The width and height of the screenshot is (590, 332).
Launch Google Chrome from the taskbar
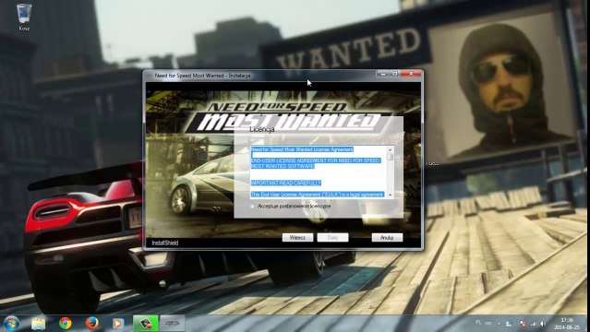point(66,324)
